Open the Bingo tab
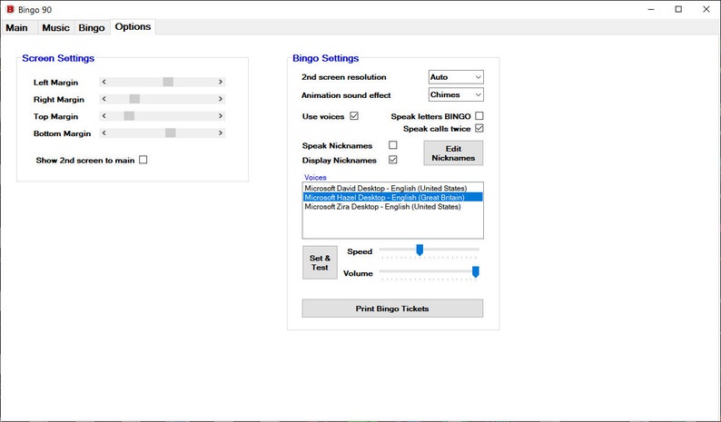The height and width of the screenshot is (422, 721). point(92,27)
